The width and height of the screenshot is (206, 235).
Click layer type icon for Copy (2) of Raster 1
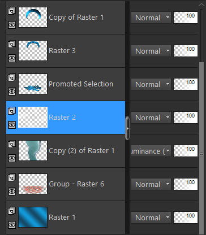coord(12,144)
